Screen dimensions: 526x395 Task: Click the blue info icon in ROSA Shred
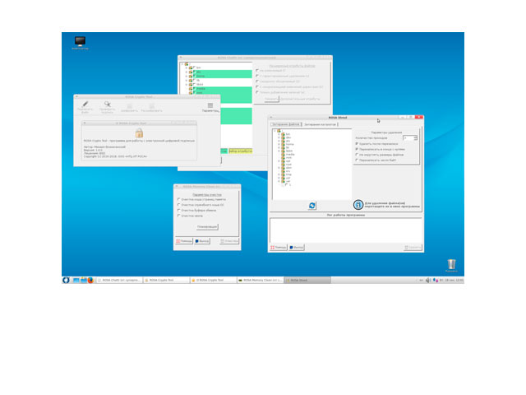coord(358,204)
